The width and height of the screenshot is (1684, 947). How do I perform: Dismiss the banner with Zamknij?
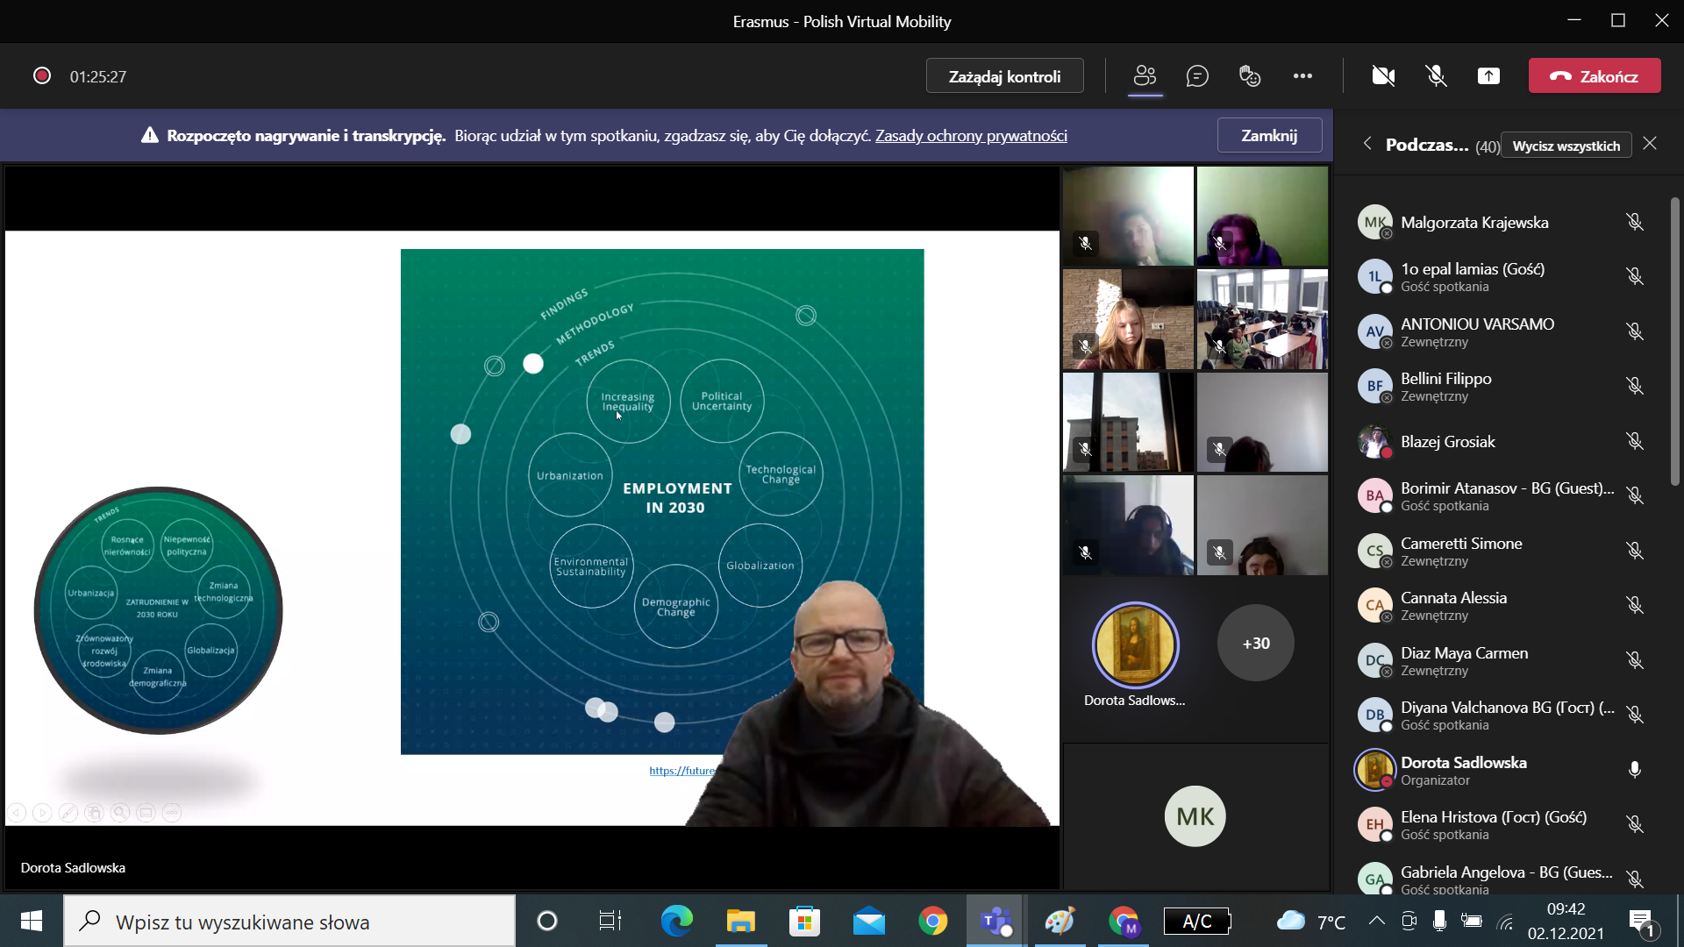(x=1269, y=136)
